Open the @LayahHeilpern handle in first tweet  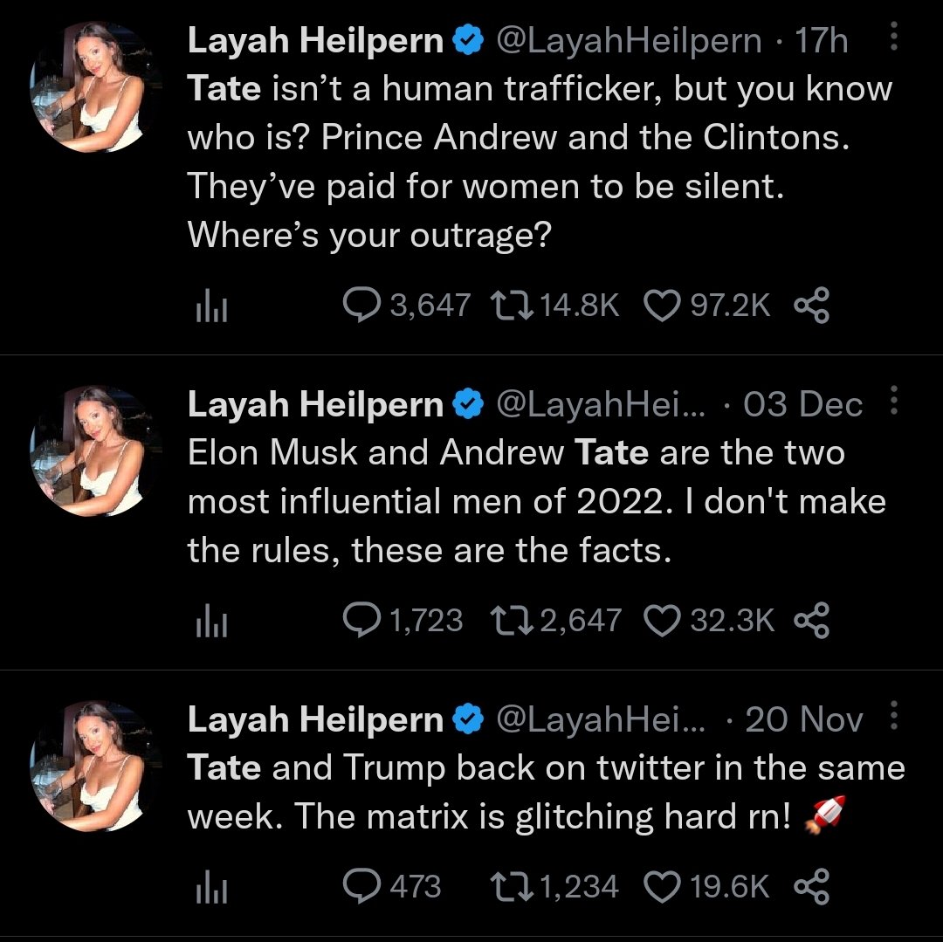[629, 41]
